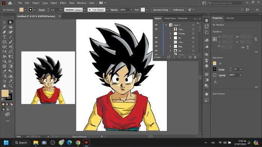The image size is (262, 147).
Task: Open the Asset Export dock icon
Action: coord(207,26)
